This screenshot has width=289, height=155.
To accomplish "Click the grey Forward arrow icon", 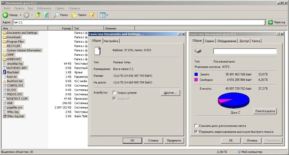I will click(x=26, y=15).
